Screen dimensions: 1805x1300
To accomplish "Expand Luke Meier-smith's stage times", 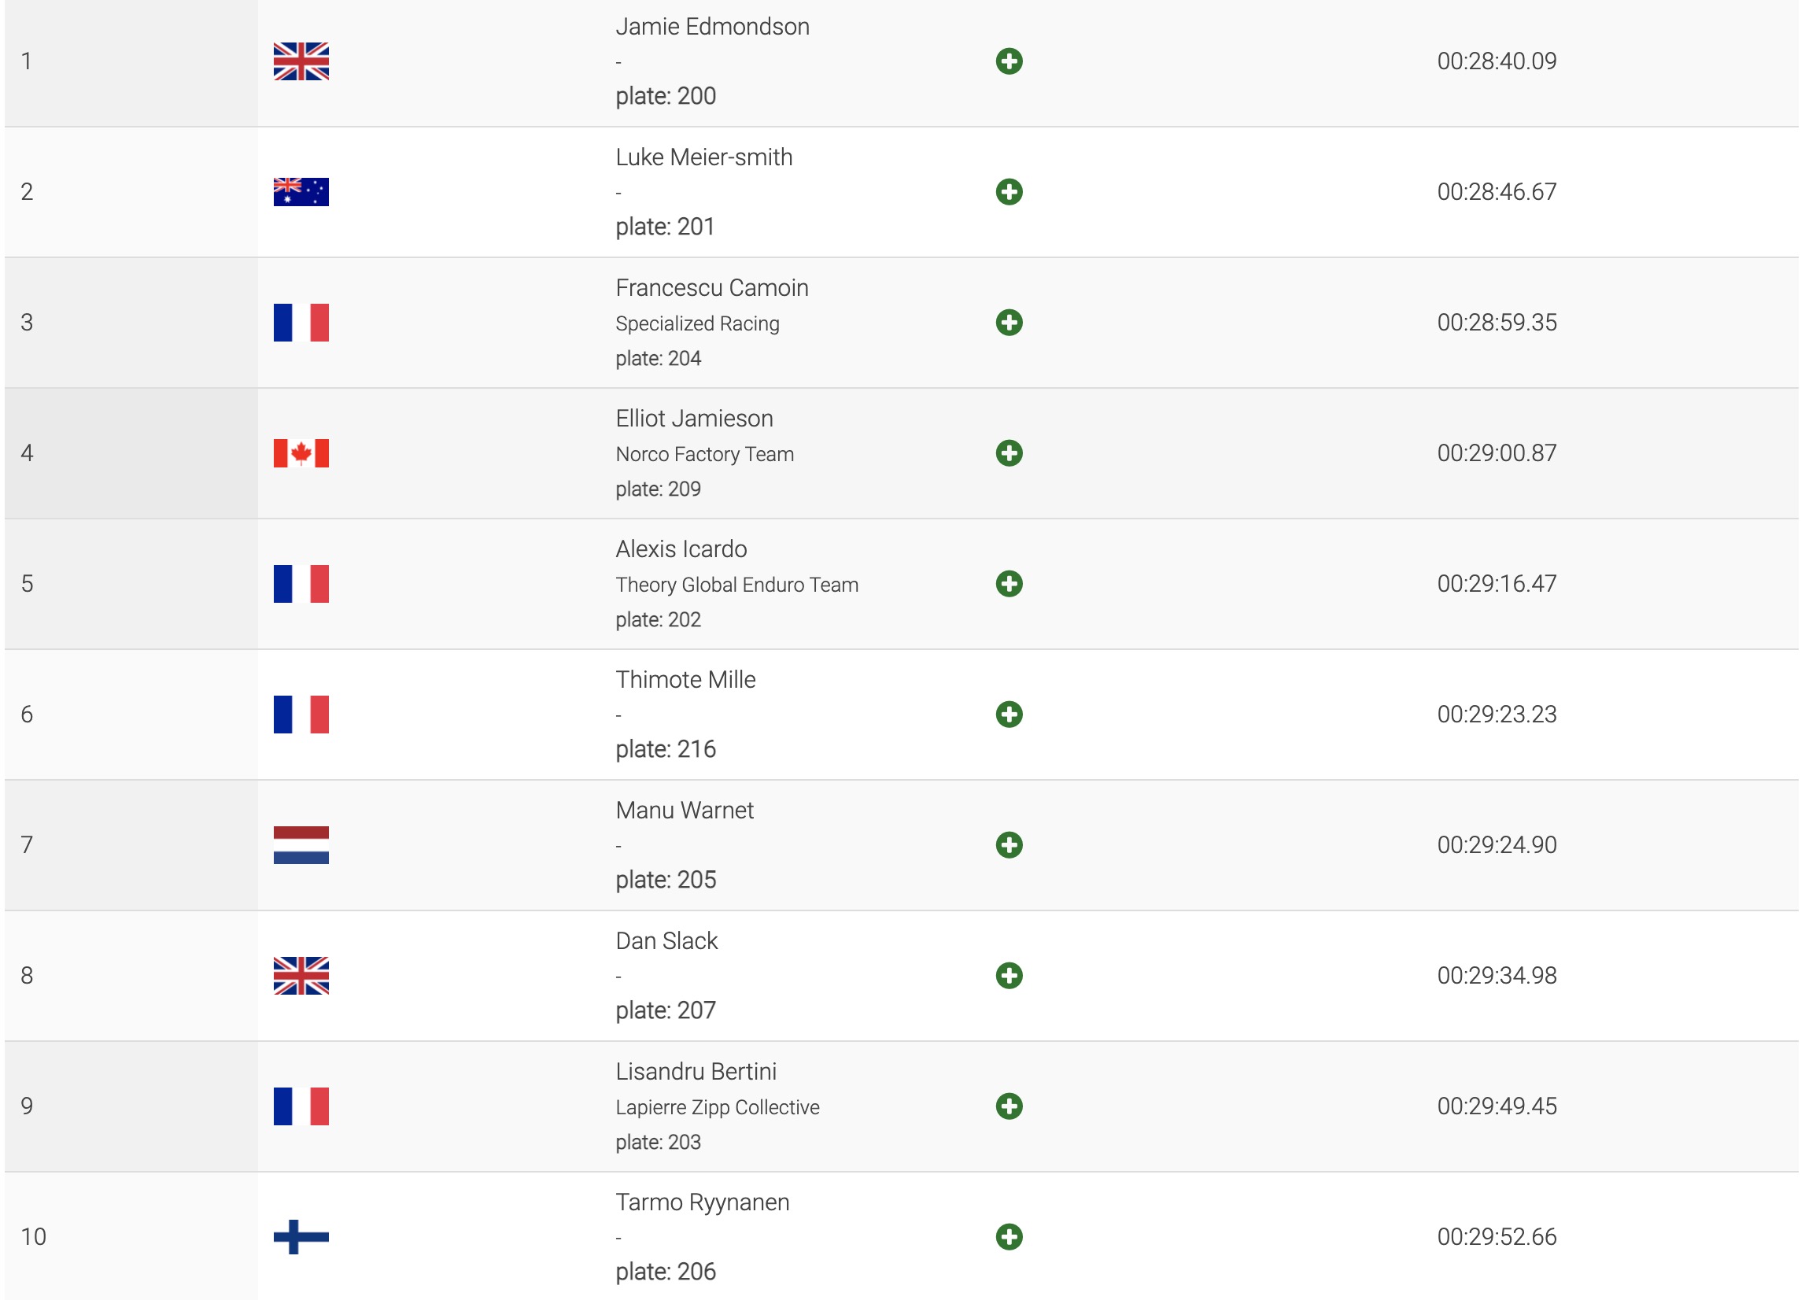I will click(x=1009, y=192).
